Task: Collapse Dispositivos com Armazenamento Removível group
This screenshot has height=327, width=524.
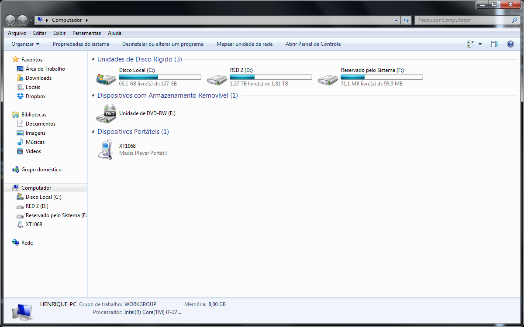Action: coord(93,95)
